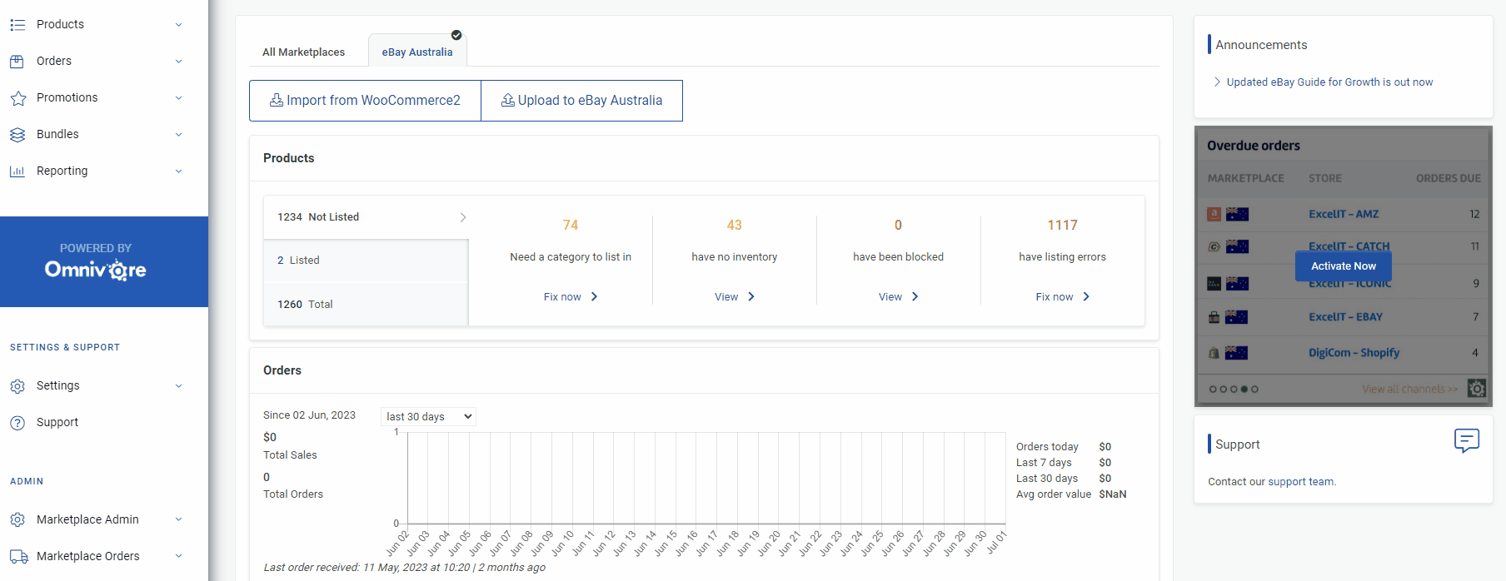Click View all channels link

tap(1410, 389)
